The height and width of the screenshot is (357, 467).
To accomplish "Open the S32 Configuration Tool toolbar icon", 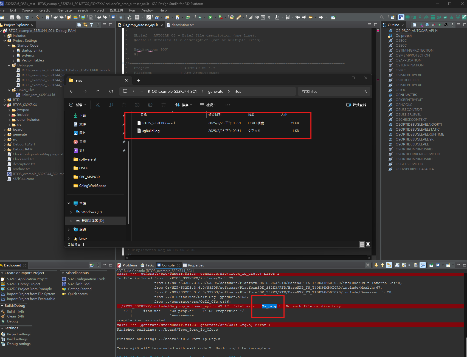I will pyautogui.click(x=401, y=17).
